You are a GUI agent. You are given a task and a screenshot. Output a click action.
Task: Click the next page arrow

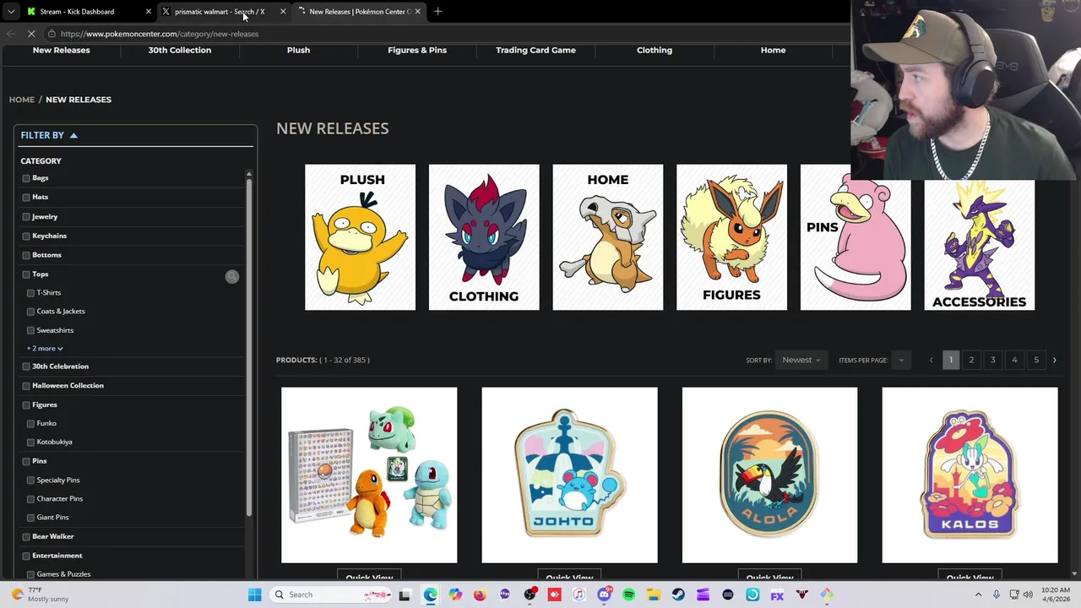coord(1054,360)
